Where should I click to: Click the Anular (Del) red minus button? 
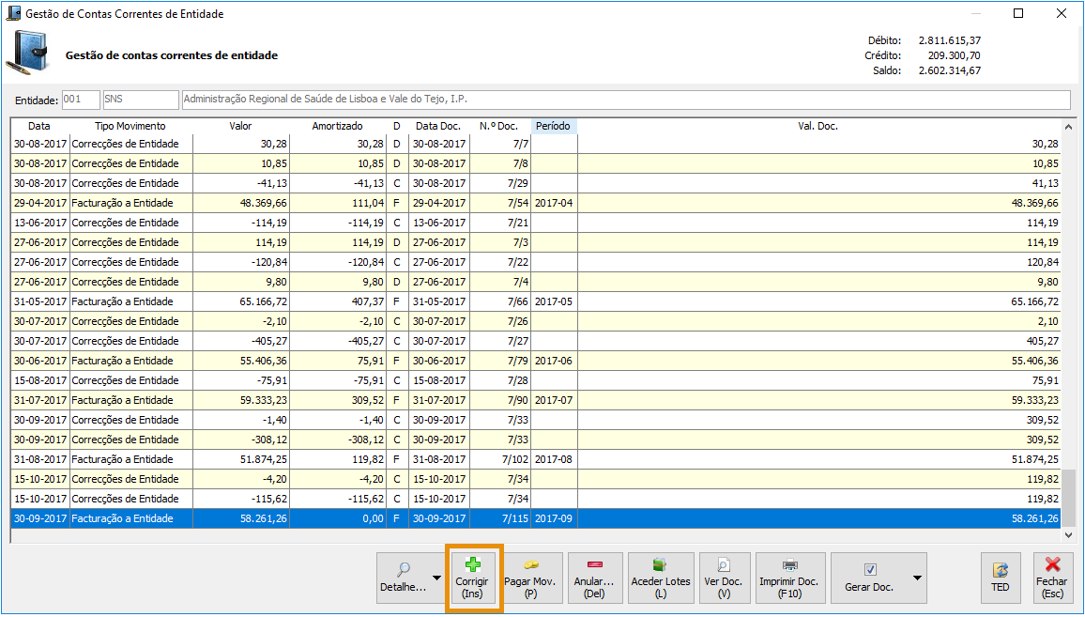pos(595,578)
